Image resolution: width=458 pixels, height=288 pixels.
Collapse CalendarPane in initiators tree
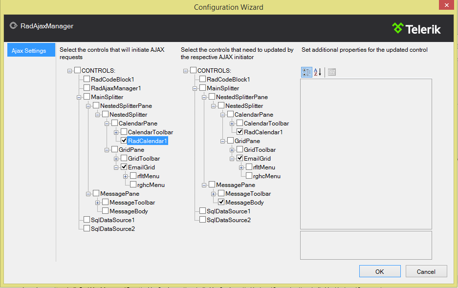pyautogui.click(x=107, y=123)
